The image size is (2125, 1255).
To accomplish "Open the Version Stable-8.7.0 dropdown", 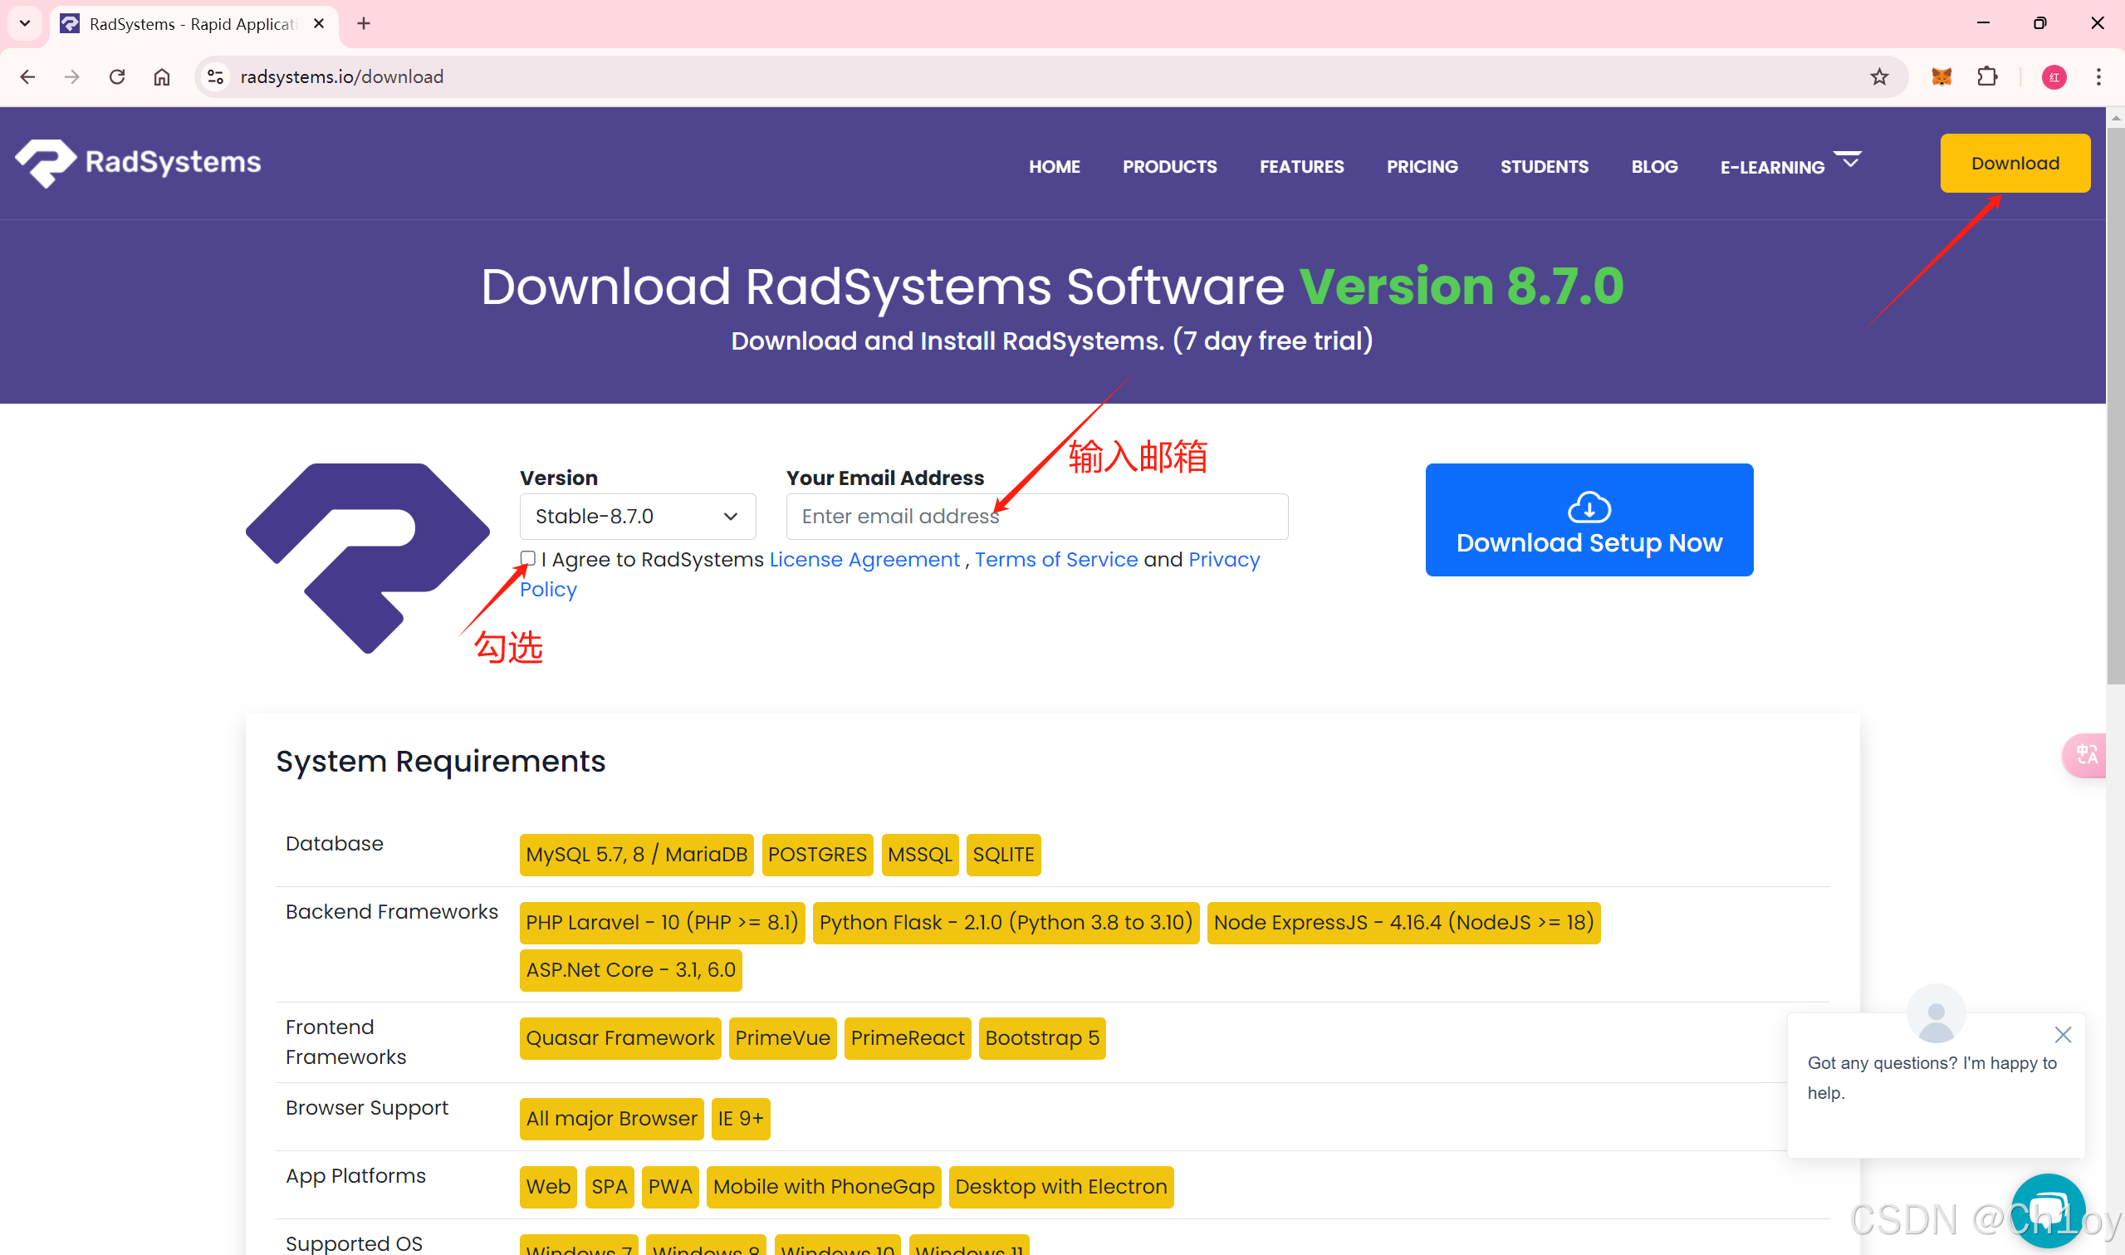I will point(637,516).
